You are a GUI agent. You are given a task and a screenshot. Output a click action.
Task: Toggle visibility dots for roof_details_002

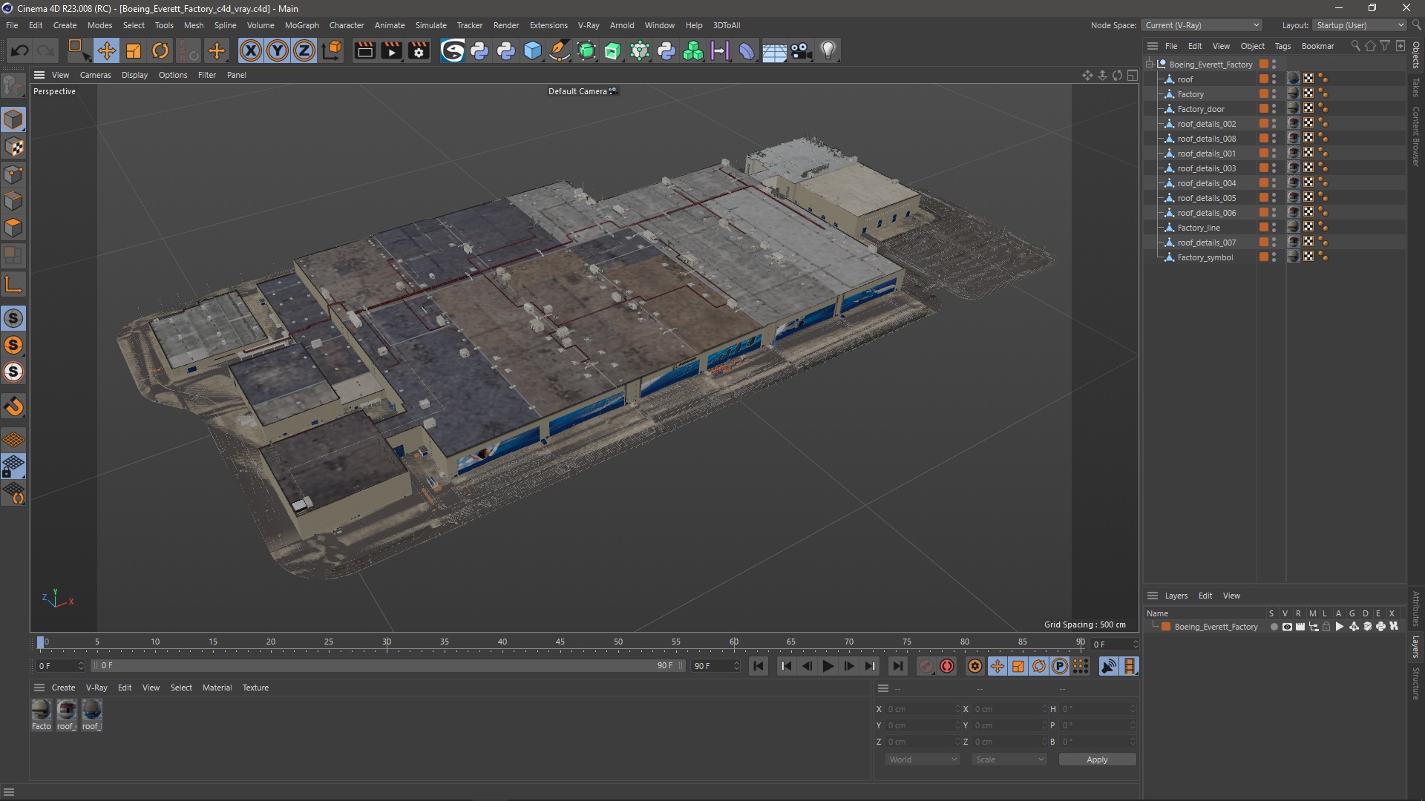point(1274,124)
